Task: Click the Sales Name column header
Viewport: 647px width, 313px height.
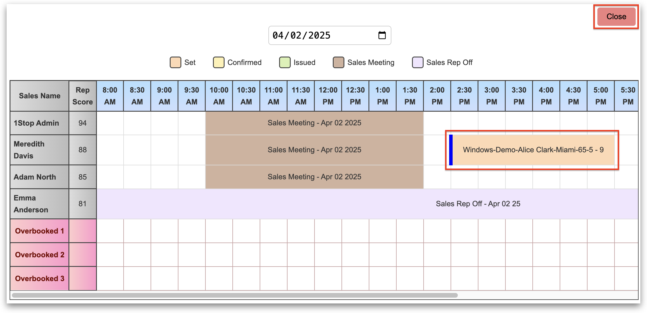Action: 39,96
